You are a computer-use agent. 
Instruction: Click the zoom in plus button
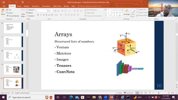[169, 93]
